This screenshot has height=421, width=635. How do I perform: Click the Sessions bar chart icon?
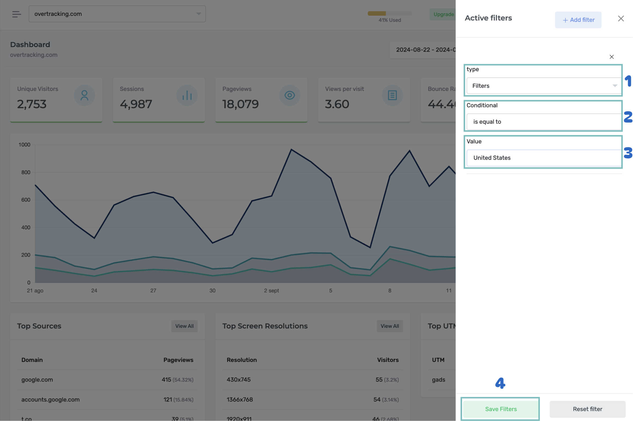coord(187,95)
